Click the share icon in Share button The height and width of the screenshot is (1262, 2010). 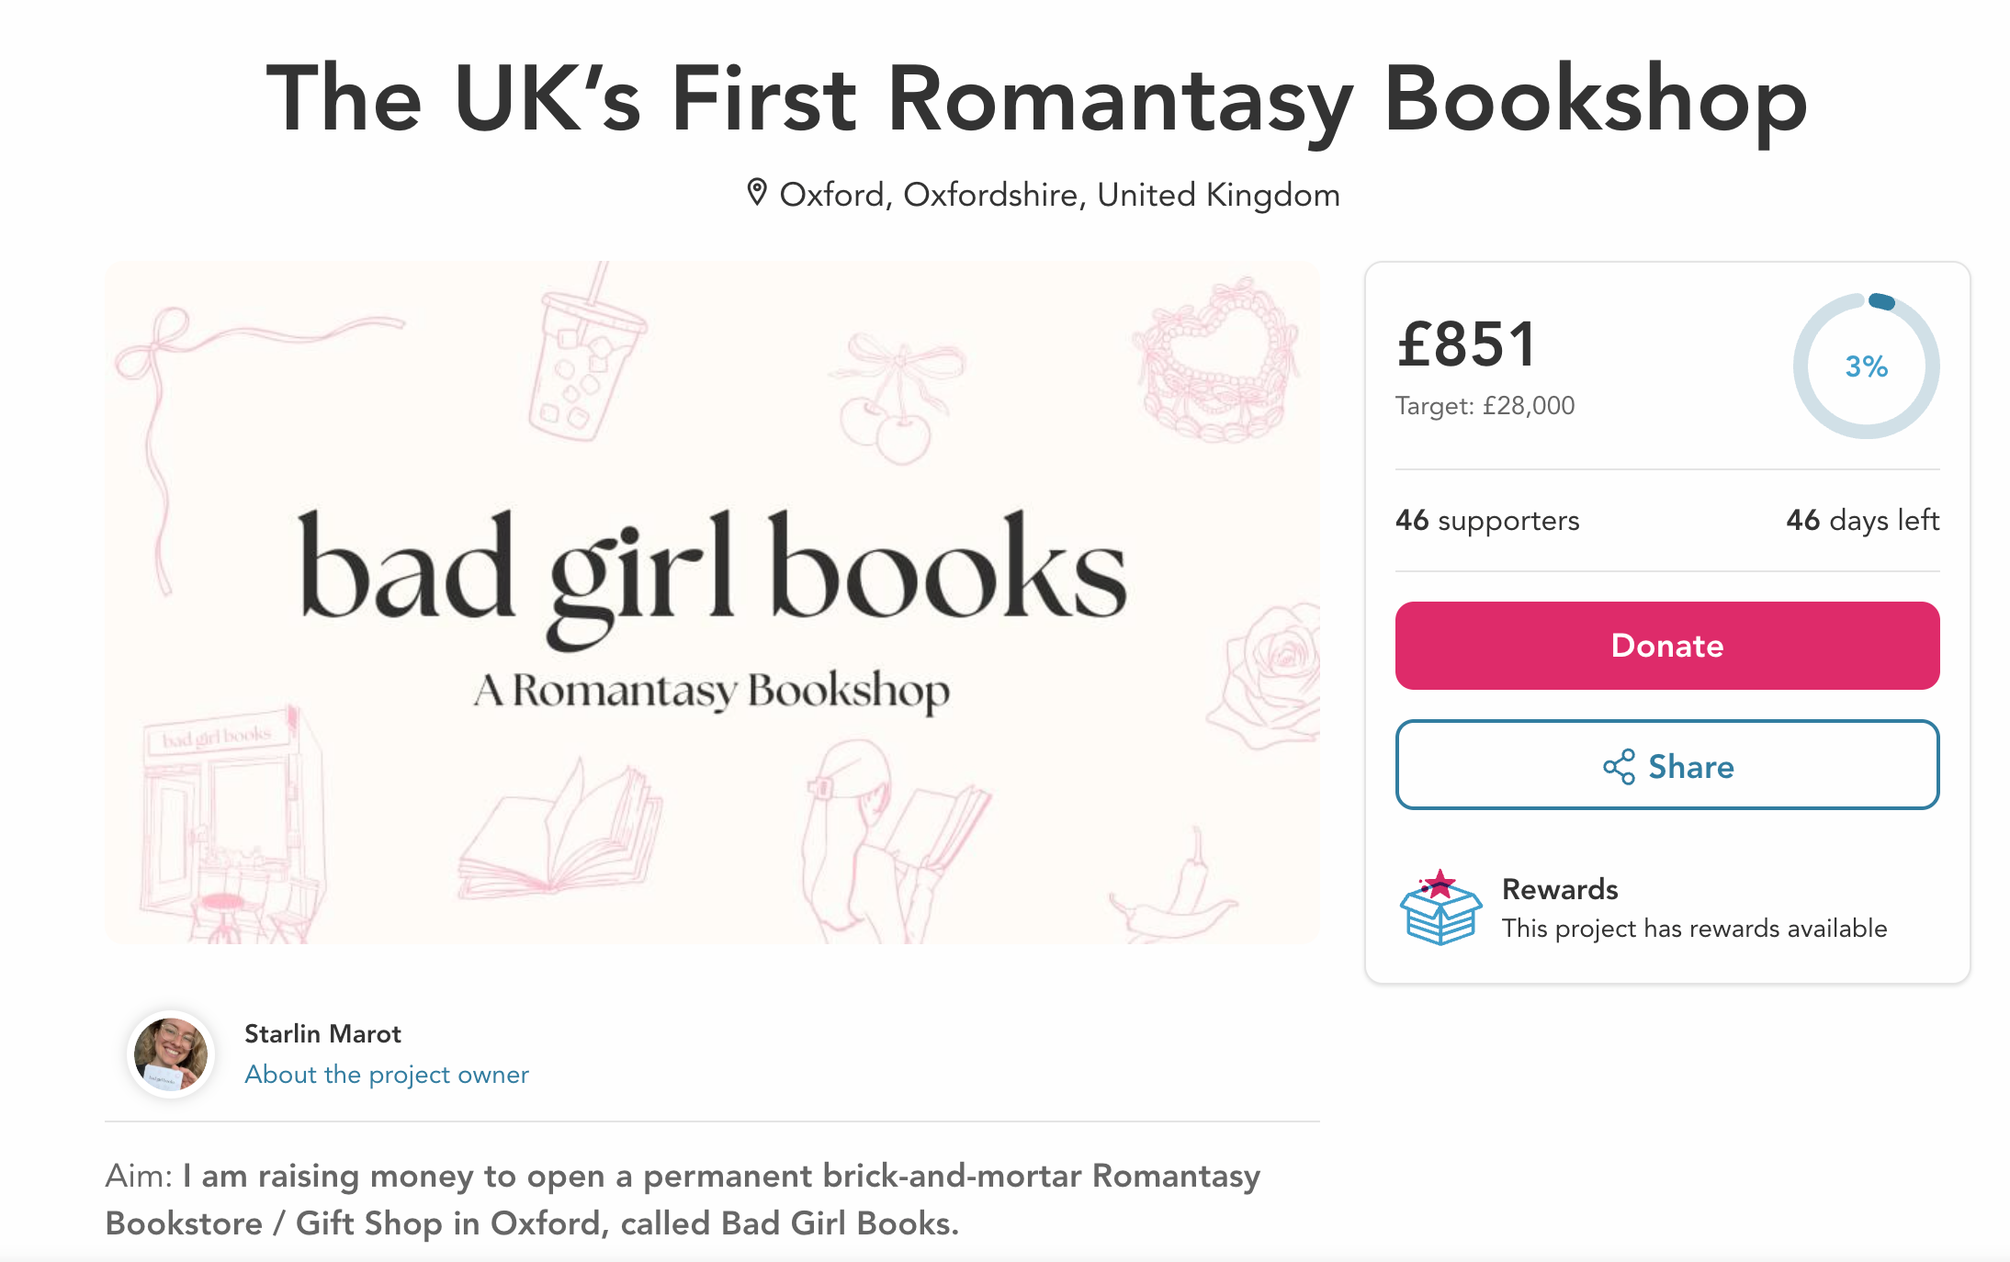click(x=1619, y=767)
